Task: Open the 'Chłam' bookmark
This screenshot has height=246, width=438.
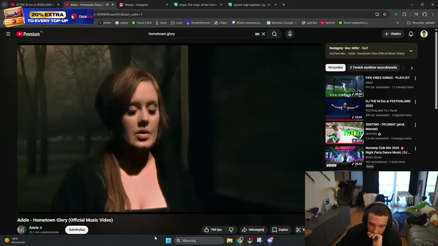Action: pyautogui.click(x=221, y=23)
